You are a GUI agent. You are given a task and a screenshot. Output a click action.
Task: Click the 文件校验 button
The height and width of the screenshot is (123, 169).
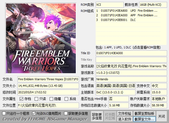125,113
